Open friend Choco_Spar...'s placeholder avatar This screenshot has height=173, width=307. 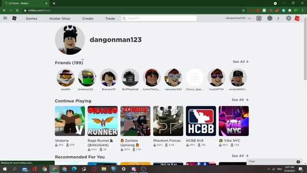[x=195, y=78]
